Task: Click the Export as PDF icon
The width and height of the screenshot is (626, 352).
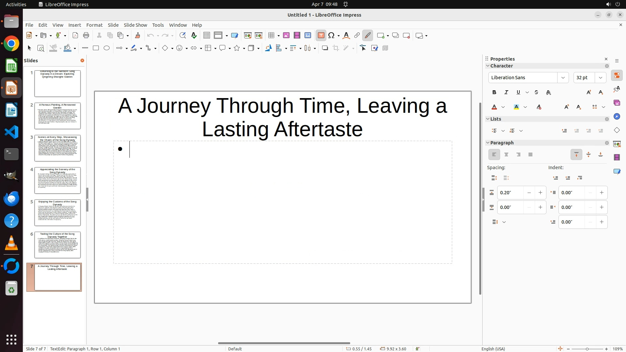Action: (75, 36)
